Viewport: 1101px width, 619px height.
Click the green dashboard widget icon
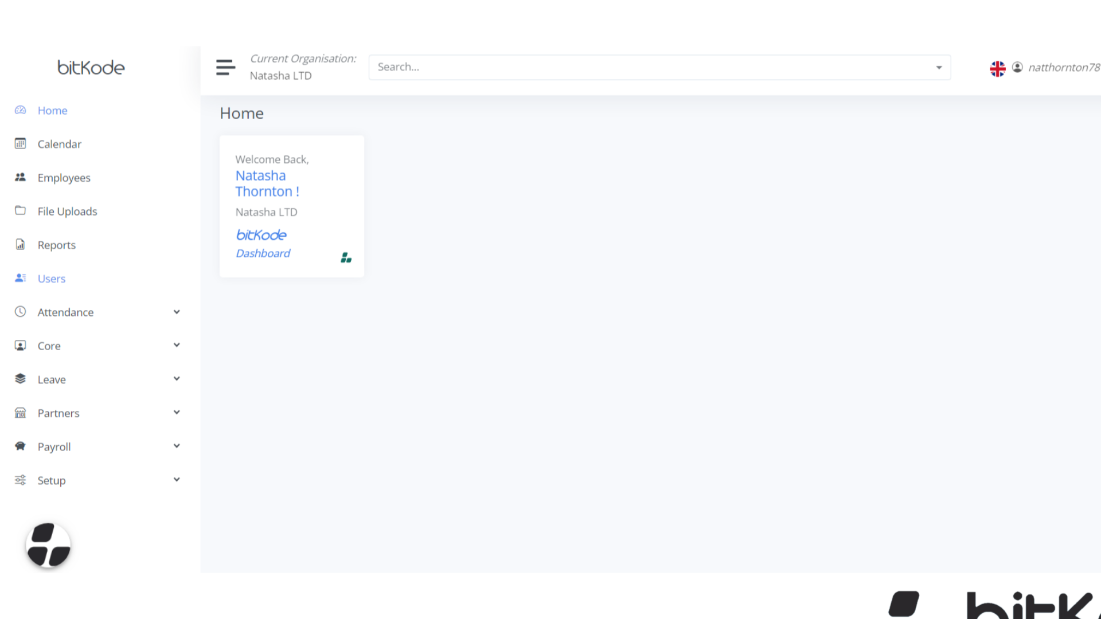pos(346,257)
